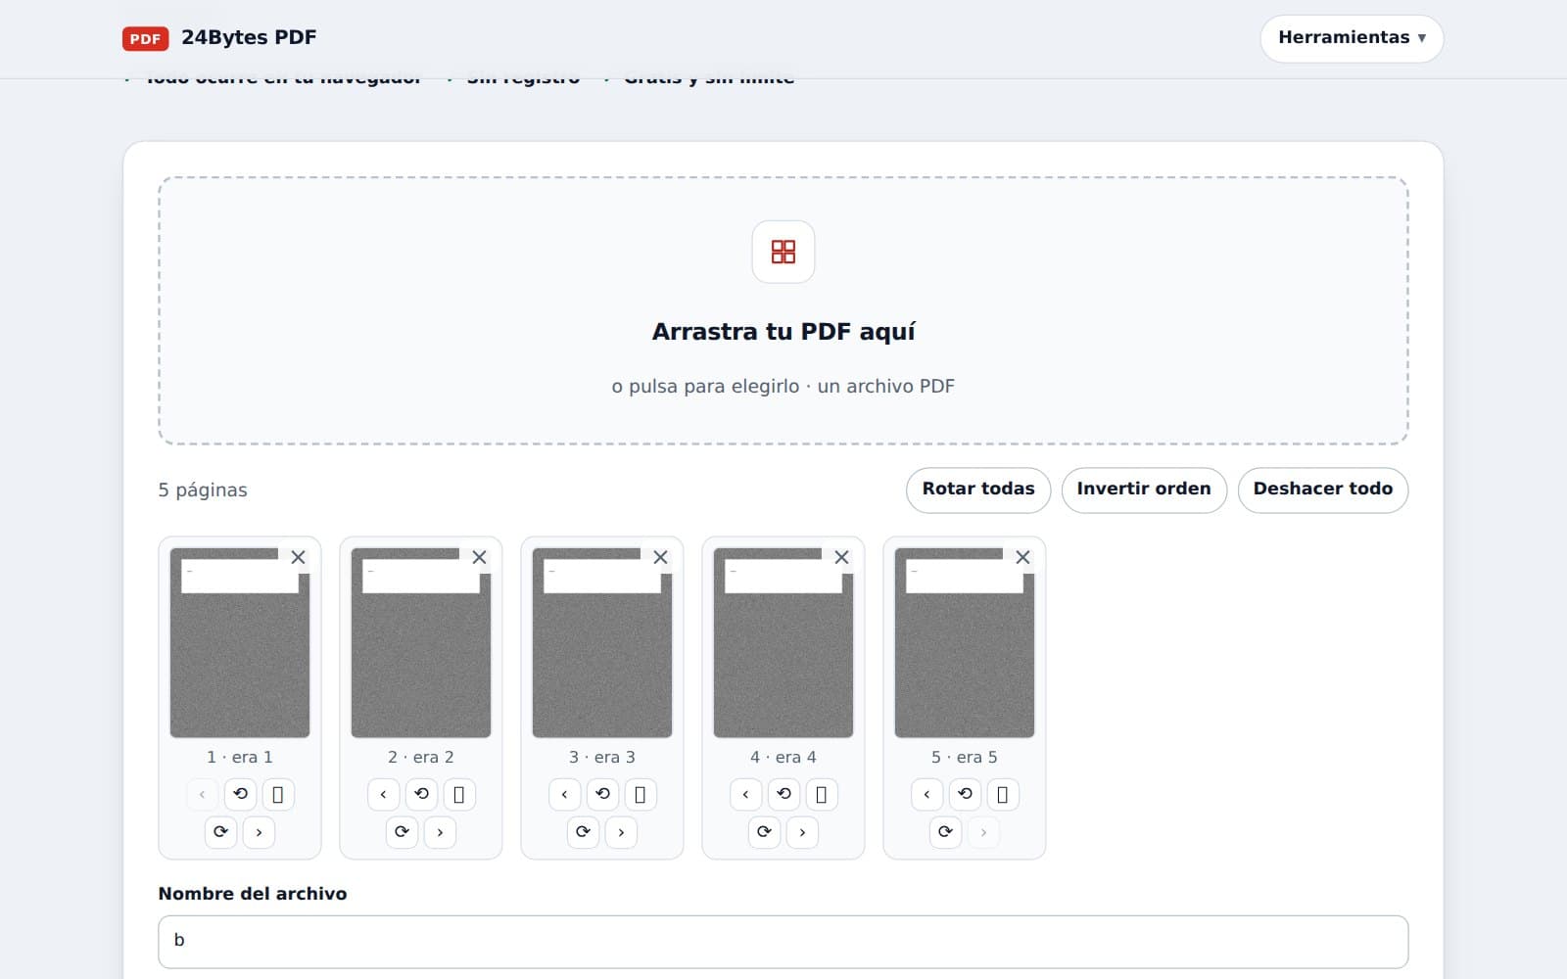
Task: Click the Rotar todas button
Action: 978,489
